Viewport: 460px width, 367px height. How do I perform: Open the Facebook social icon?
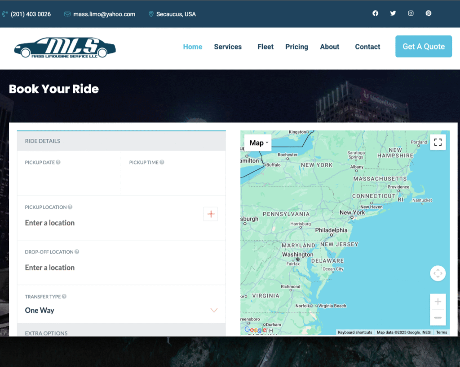pyautogui.click(x=375, y=13)
